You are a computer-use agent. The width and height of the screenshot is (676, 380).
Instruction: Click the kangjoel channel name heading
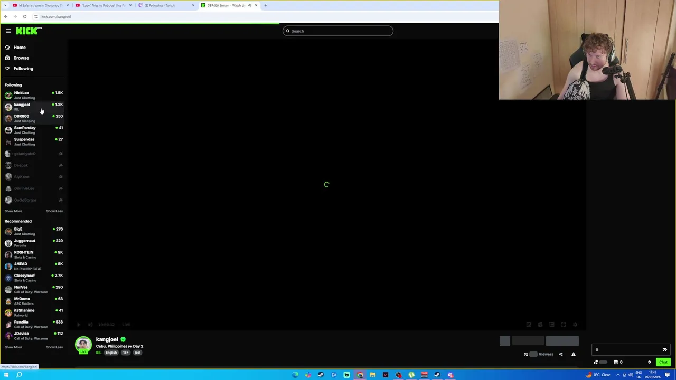pos(107,339)
